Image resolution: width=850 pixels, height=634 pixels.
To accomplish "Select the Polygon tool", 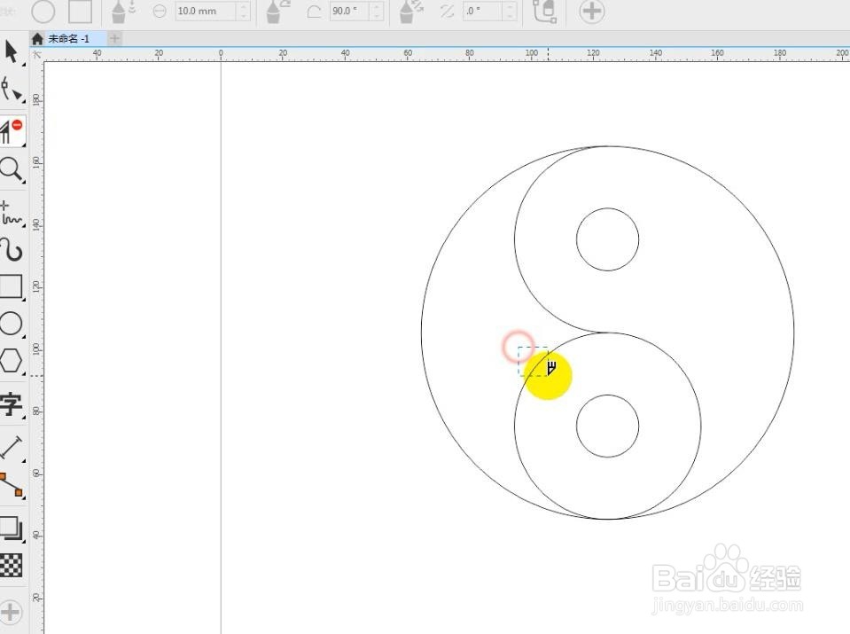I will click(x=12, y=361).
